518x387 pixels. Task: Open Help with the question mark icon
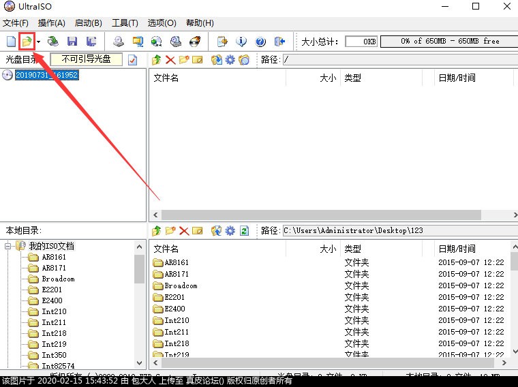260,42
